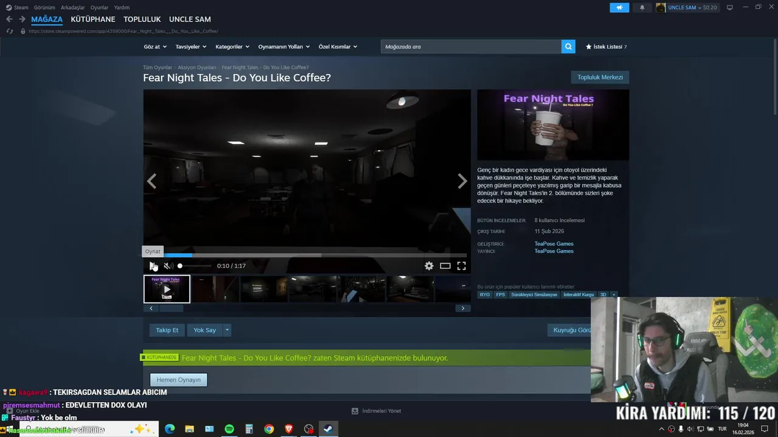The height and width of the screenshot is (437, 778).
Task: Show next media with right chevron
Action: point(463,181)
